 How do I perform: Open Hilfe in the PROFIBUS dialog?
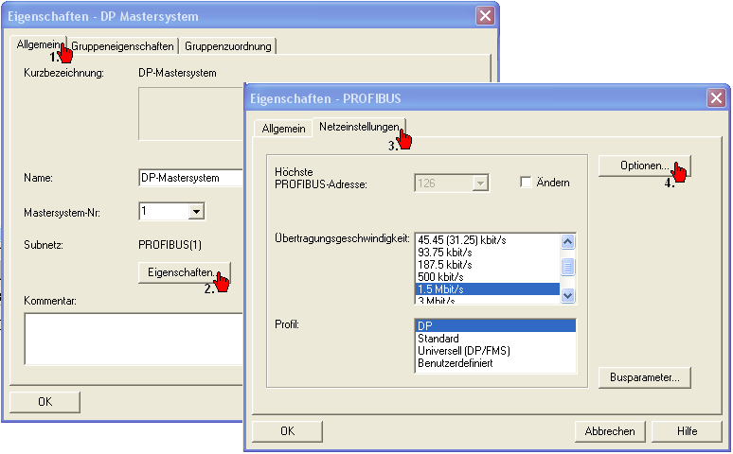pos(687,431)
